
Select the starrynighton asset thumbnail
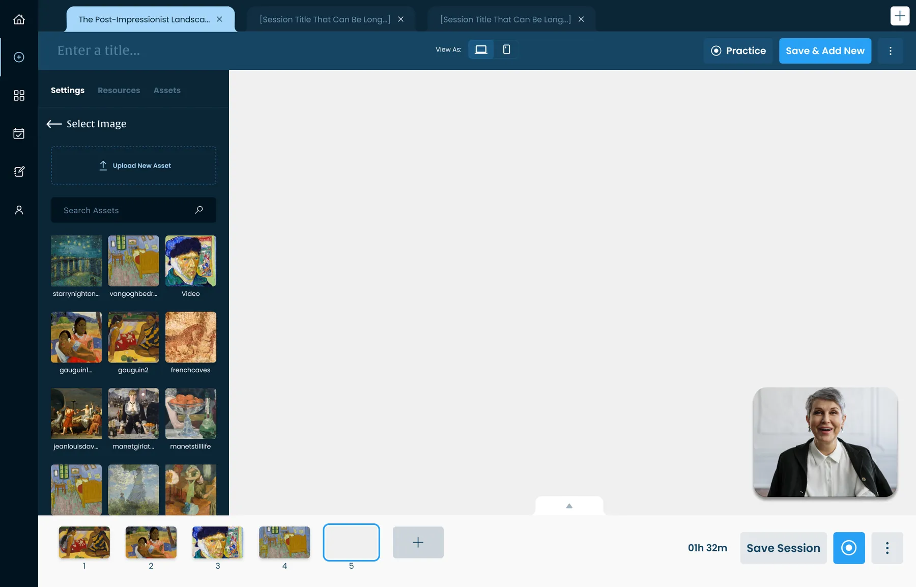(x=76, y=261)
